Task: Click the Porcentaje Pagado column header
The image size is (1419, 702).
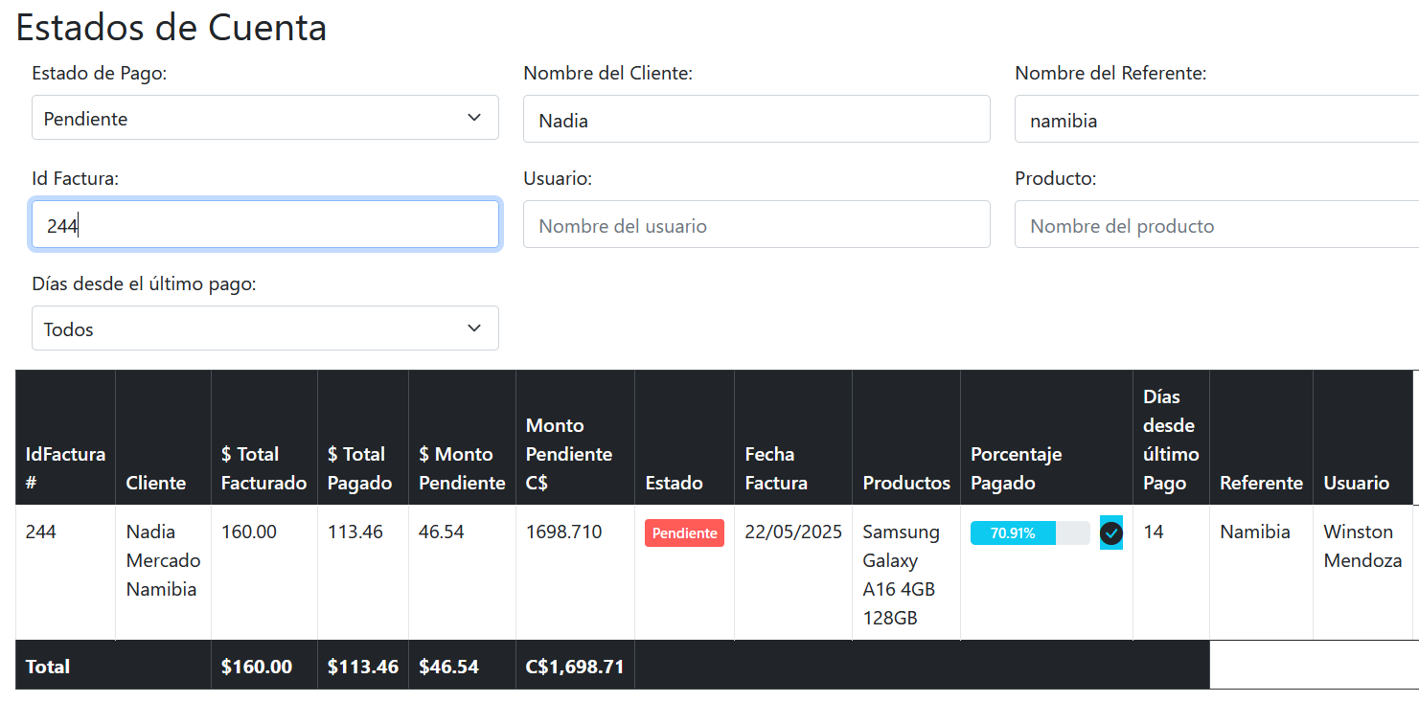Action: coord(1016,467)
